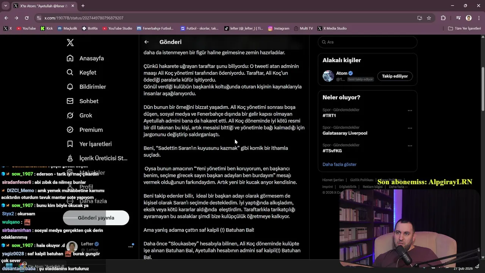Open Keşfet menu item
This screenshot has height=273, width=485.
coord(81,72)
